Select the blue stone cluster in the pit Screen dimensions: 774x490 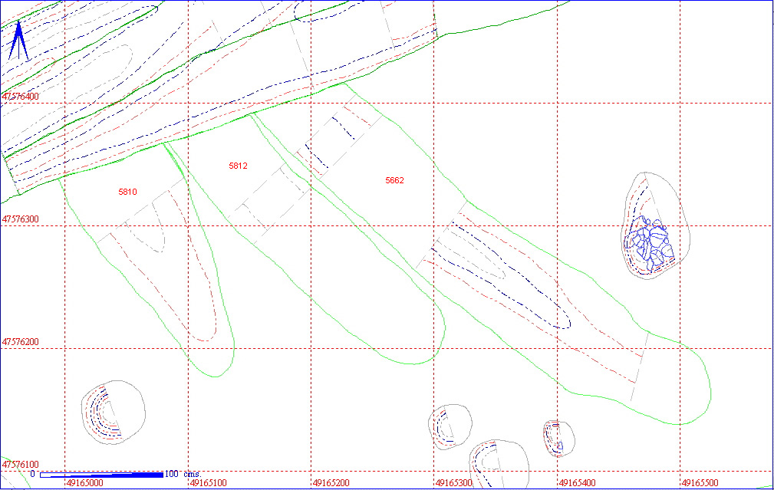click(x=649, y=244)
